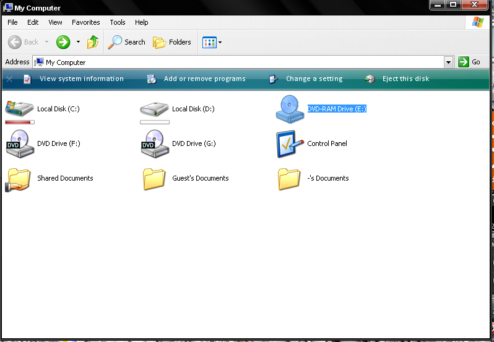Click the Eject this disk icon
Image resolution: width=494 pixels, height=342 pixels.
point(370,79)
